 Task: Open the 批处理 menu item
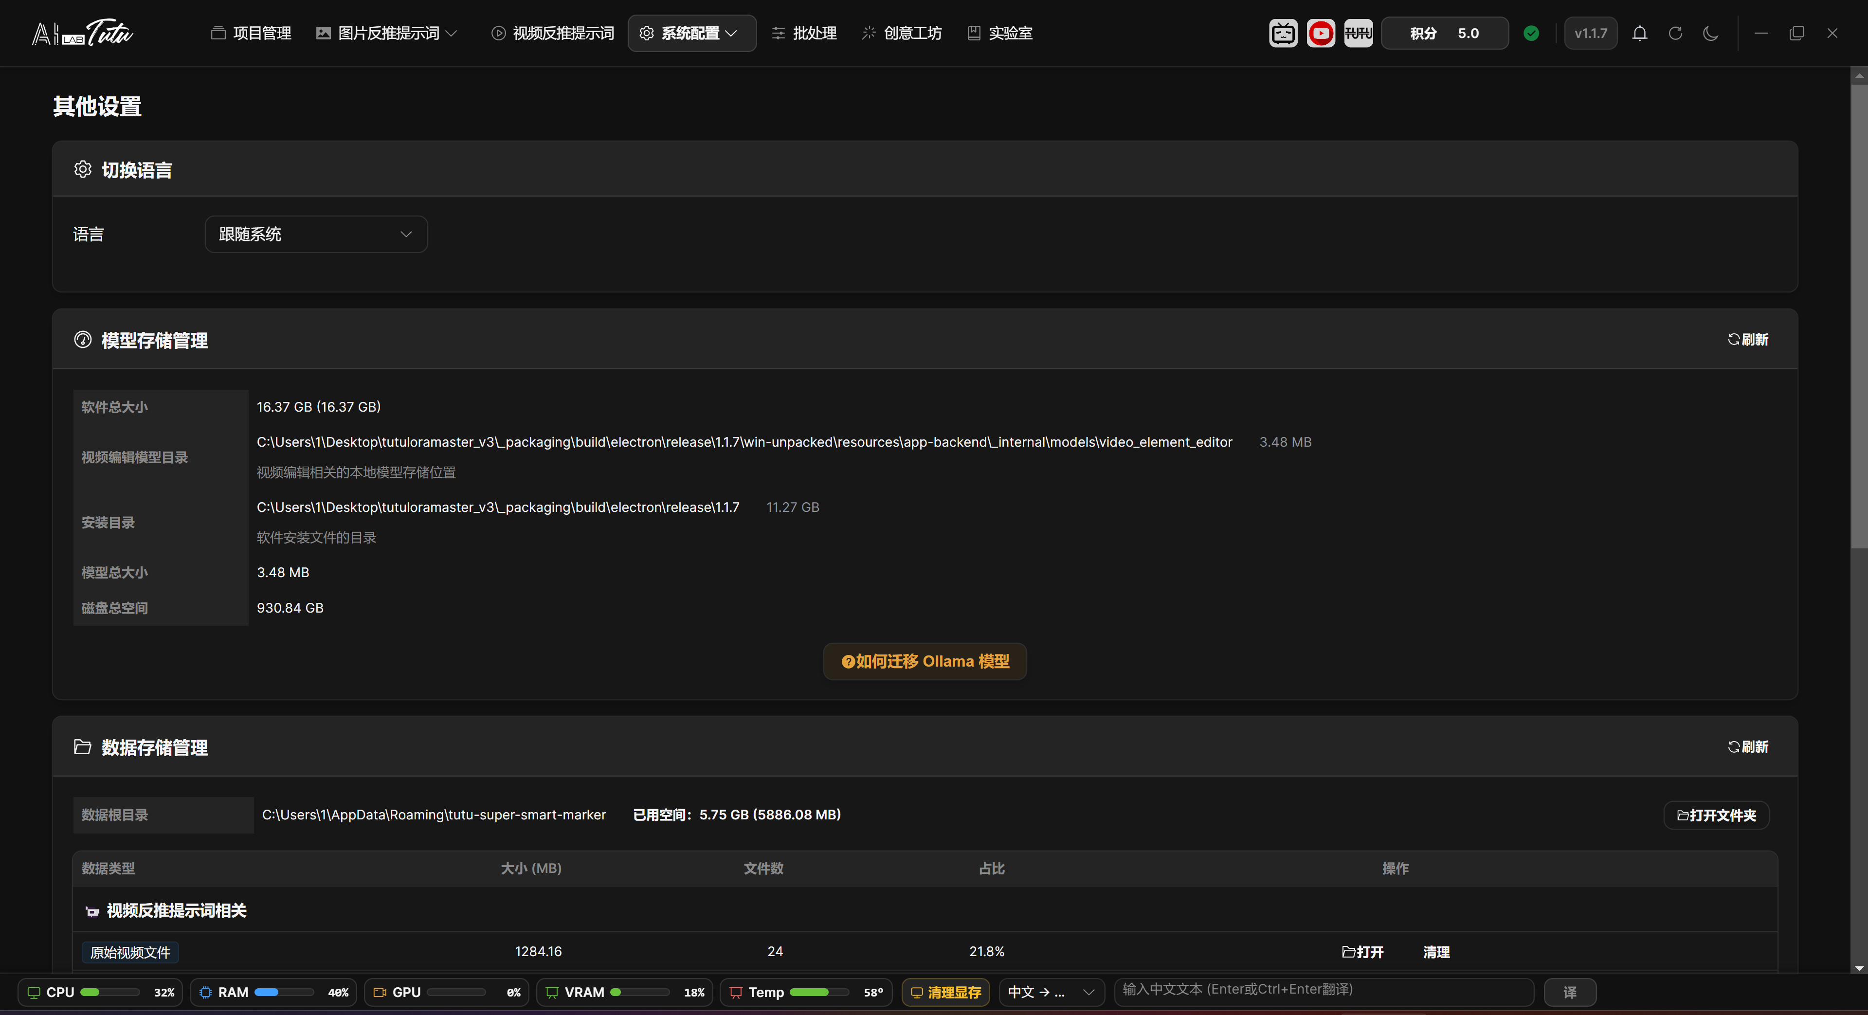(803, 34)
